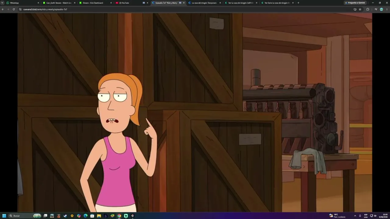This screenshot has width=390, height=219.
Task: View site information beside the URL
Action: tap(20, 9)
